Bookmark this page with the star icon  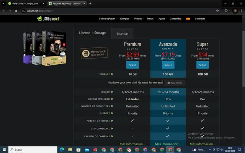point(217,11)
